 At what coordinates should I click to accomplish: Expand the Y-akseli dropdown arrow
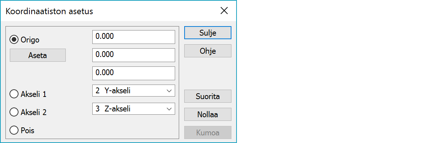[169, 91]
